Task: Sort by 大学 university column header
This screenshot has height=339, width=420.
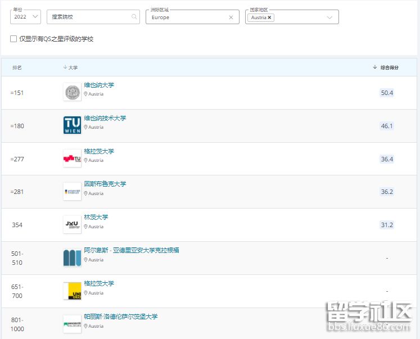Action: pos(71,67)
